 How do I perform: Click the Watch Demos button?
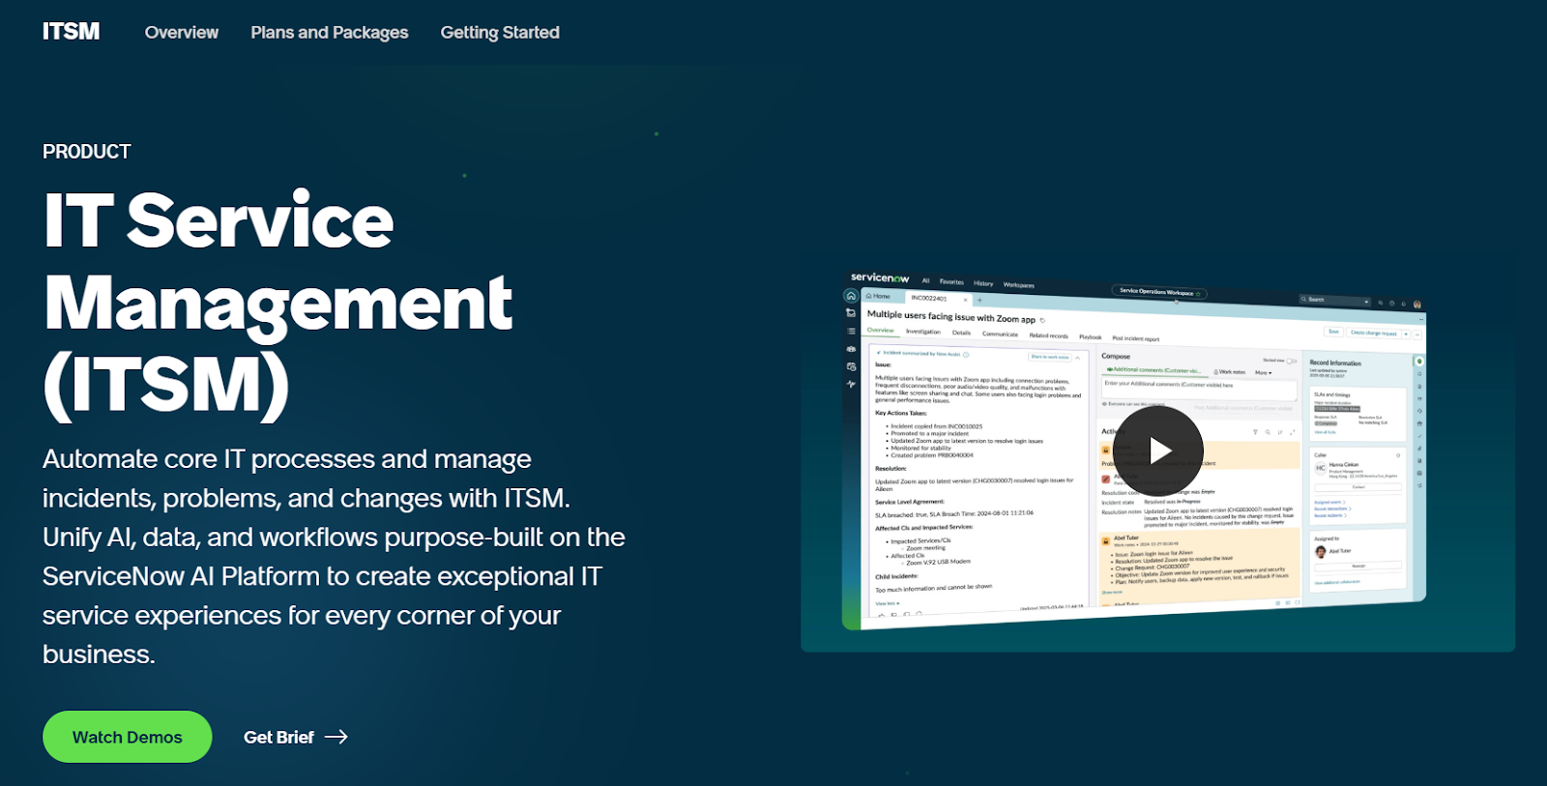click(127, 737)
